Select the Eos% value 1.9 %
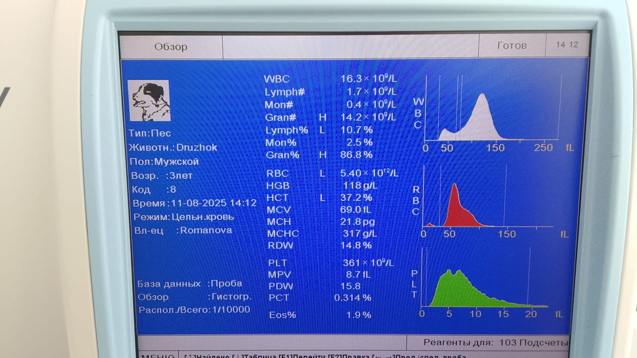Viewport: 637px width, 358px height. click(x=359, y=315)
